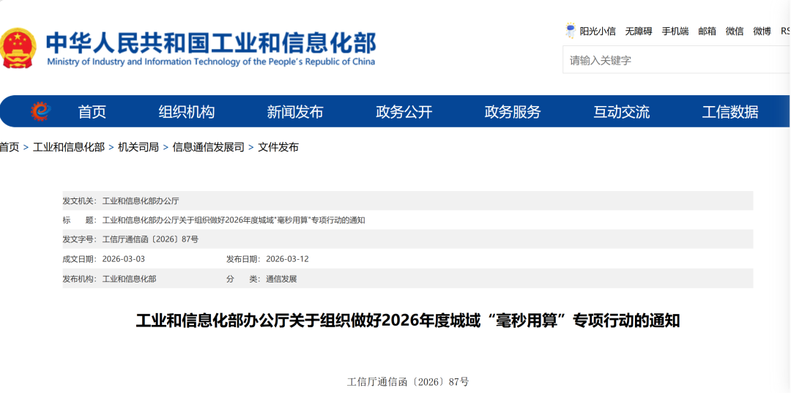
Task: Click 机关司局 breadcrumb link
Action: click(138, 147)
